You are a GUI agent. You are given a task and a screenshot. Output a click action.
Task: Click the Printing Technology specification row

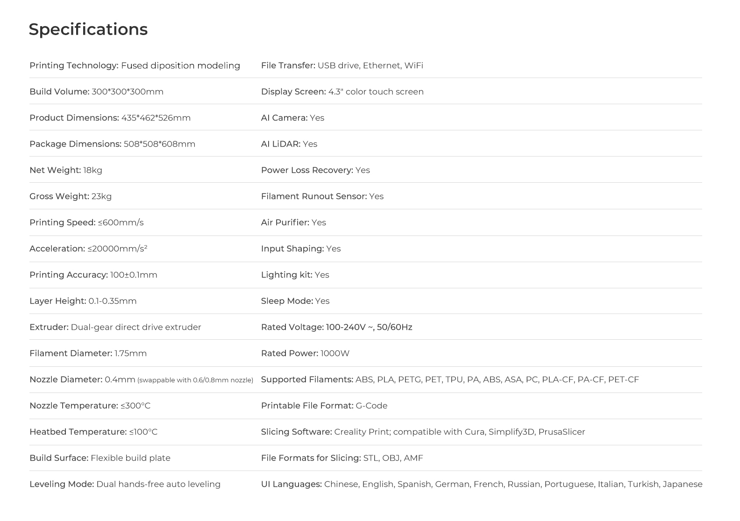click(135, 65)
